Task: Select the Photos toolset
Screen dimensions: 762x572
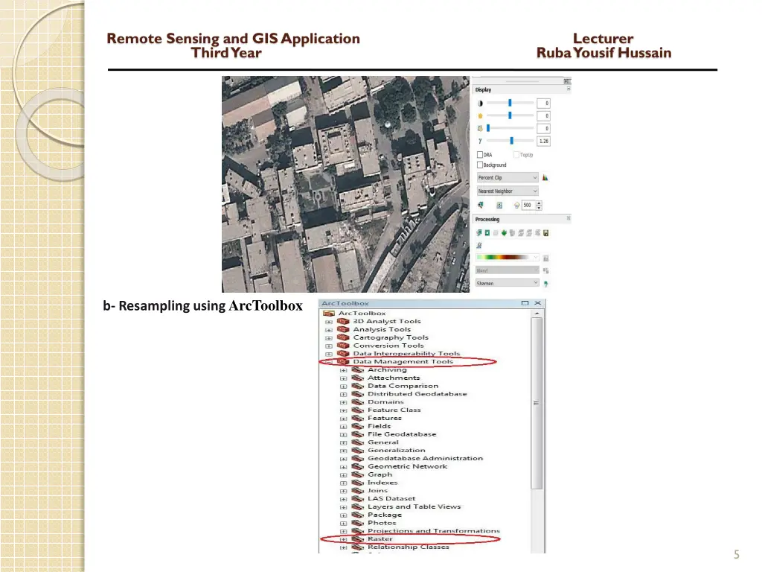Action: pyautogui.click(x=382, y=523)
